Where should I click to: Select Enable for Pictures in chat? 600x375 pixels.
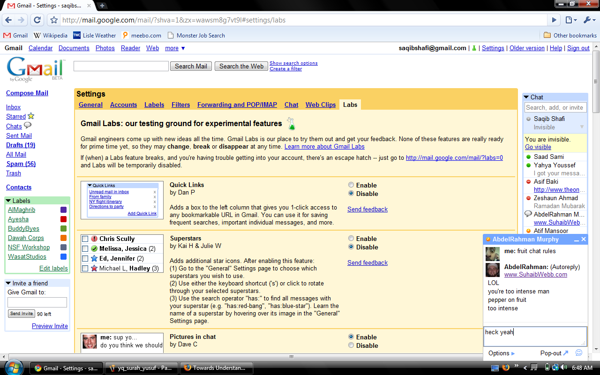(351, 337)
